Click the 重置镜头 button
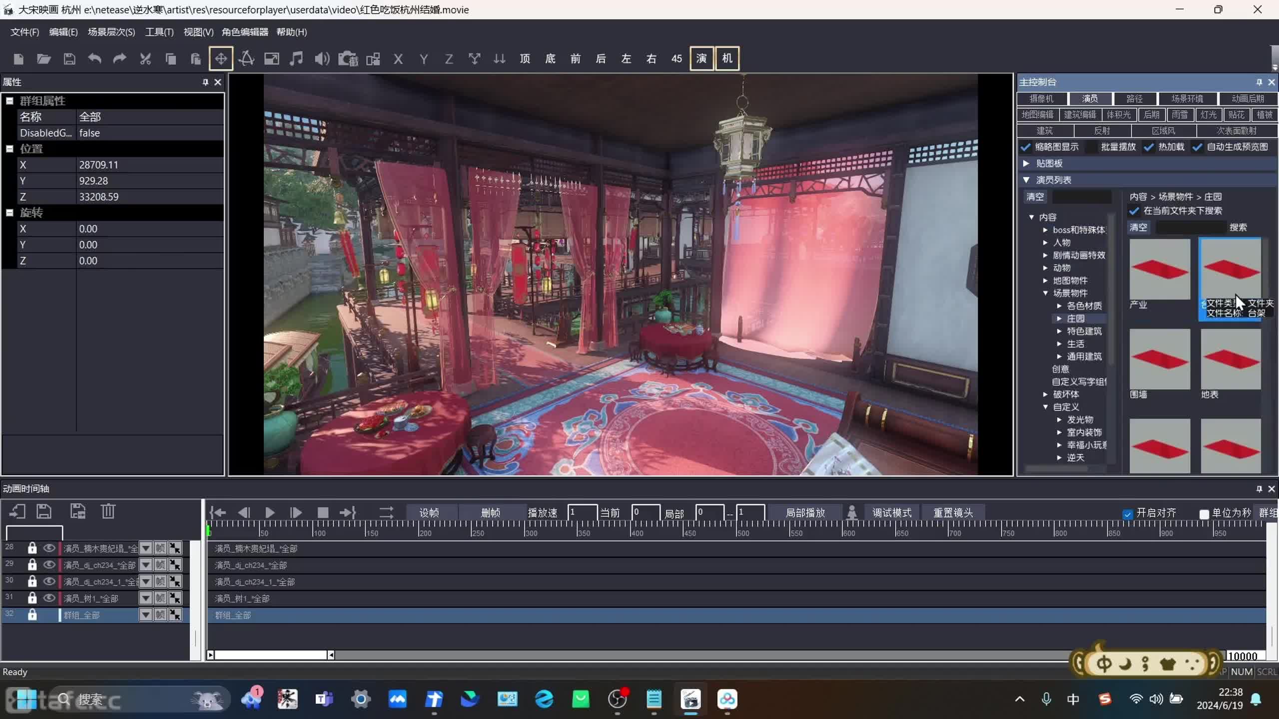The image size is (1279, 719). pyautogui.click(x=953, y=513)
